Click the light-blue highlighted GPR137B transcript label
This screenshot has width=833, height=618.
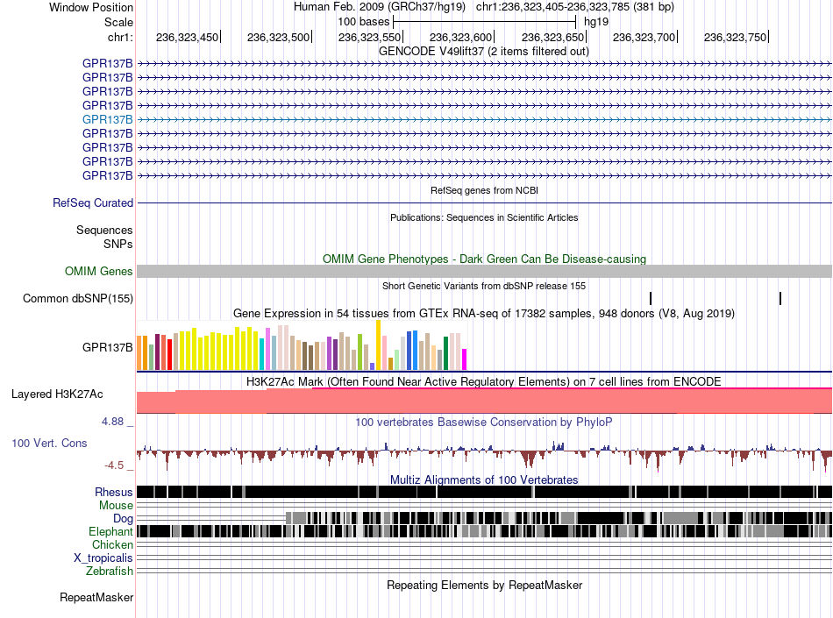(107, 119)
